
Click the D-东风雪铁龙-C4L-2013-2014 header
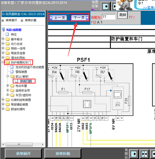click(23, 14)
